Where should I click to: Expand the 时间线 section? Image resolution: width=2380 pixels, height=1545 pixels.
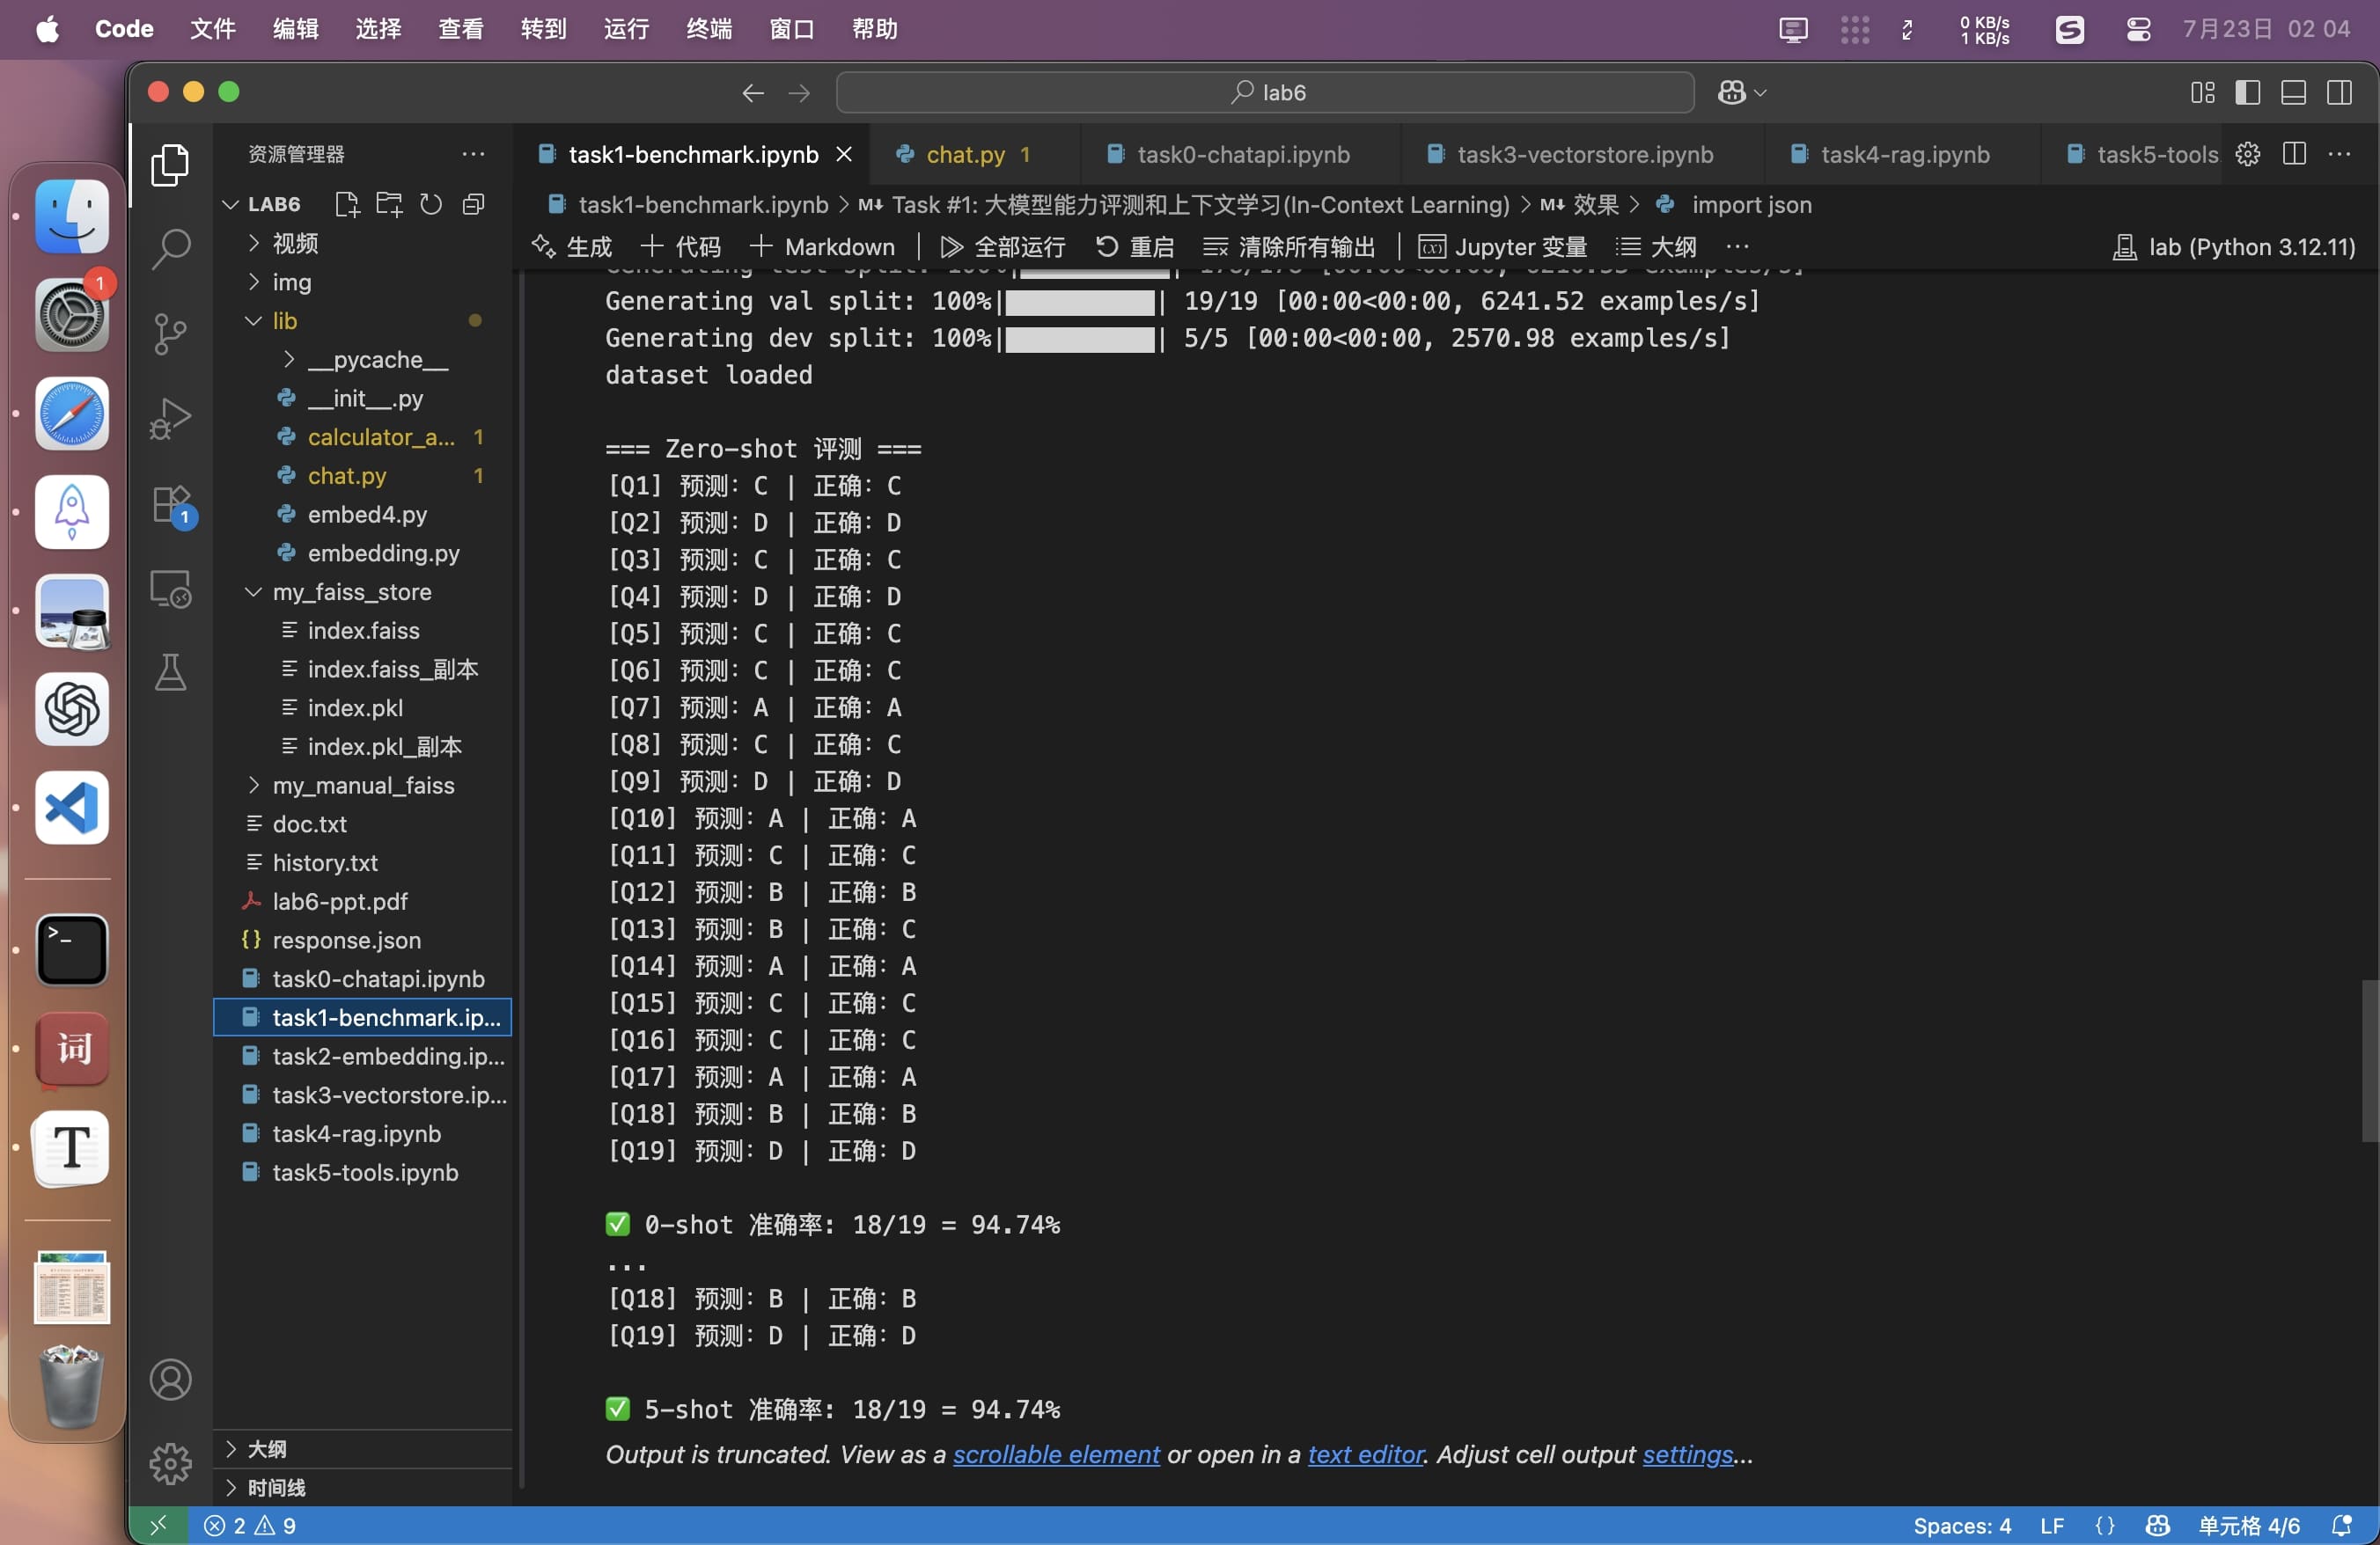click(x=276, y=1487)
